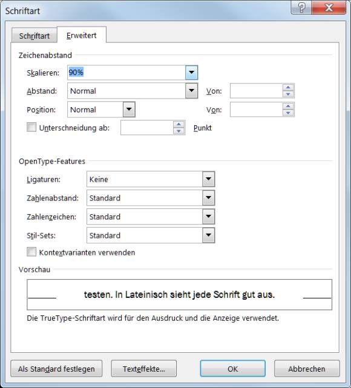Image resolution: width=351 pixels, height=388 pixels.
Task: Click the Als Standard festlegen button
Action: point(56,369)
